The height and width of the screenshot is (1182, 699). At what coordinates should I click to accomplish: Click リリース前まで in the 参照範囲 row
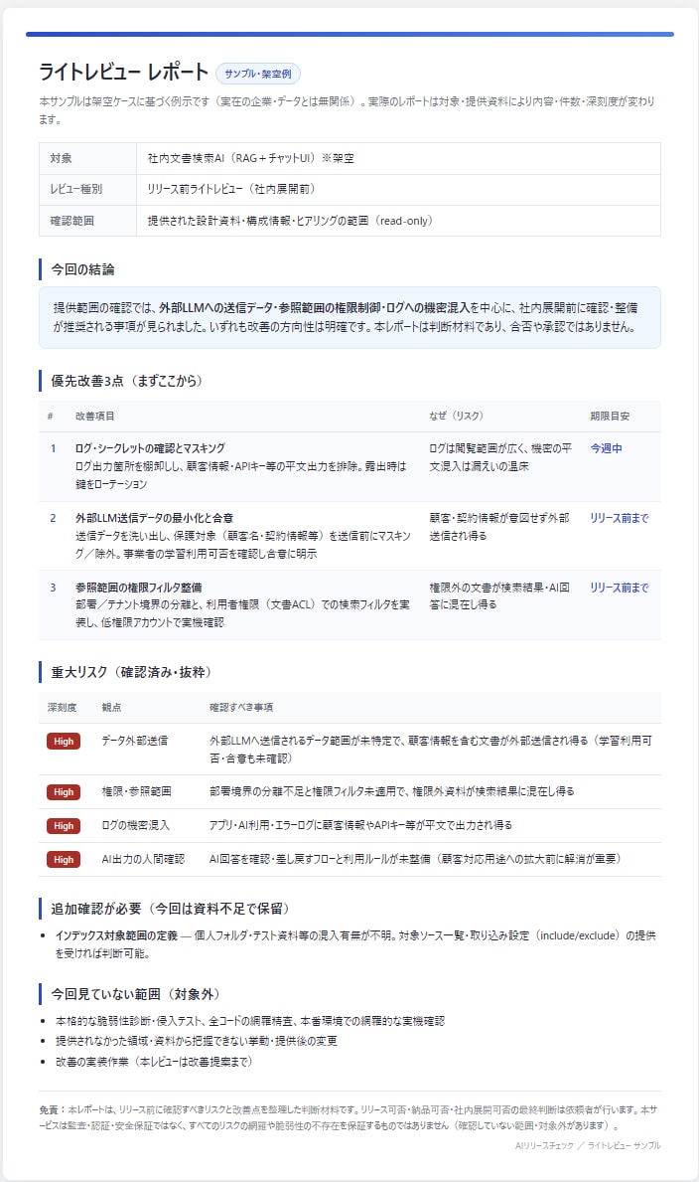click(620, 588)
